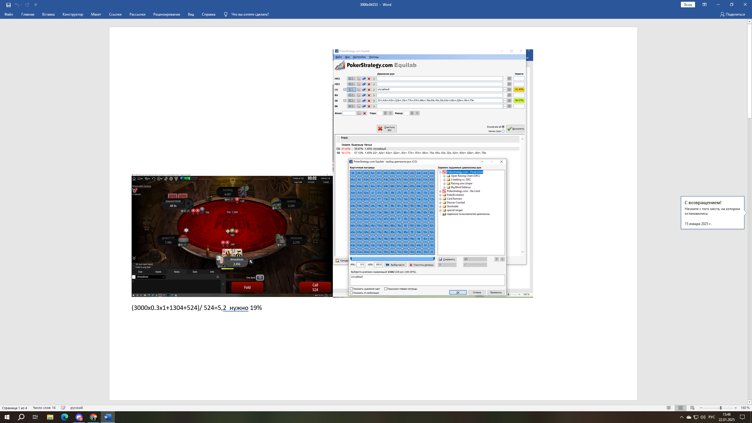Save the document with the floppy icon

point(8,5)
